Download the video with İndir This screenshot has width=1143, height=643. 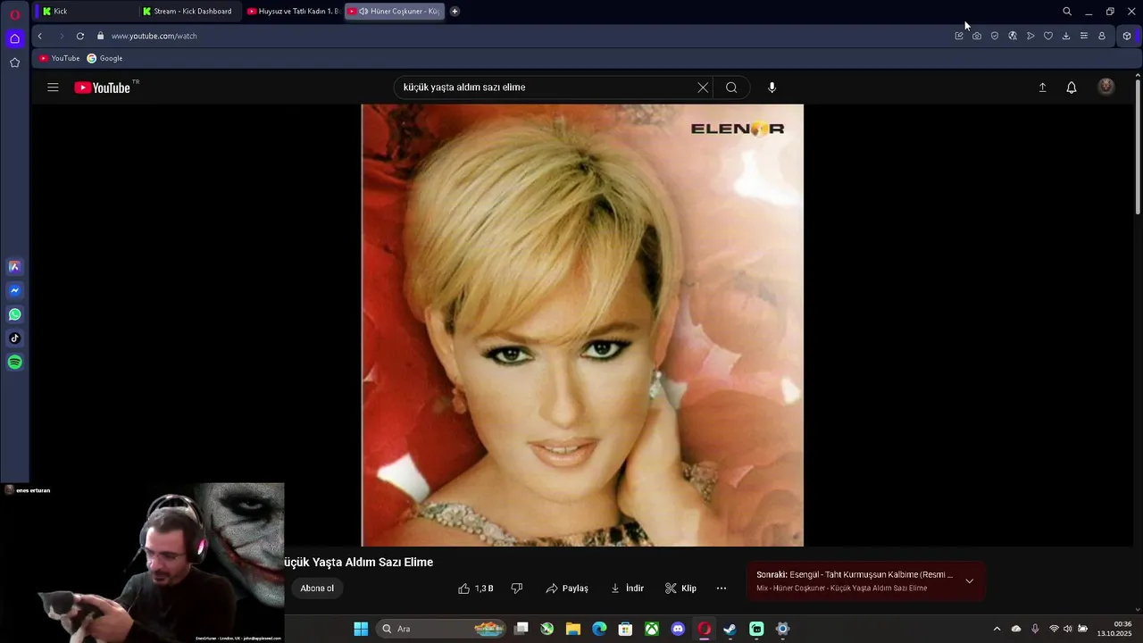tap(627, 589)
